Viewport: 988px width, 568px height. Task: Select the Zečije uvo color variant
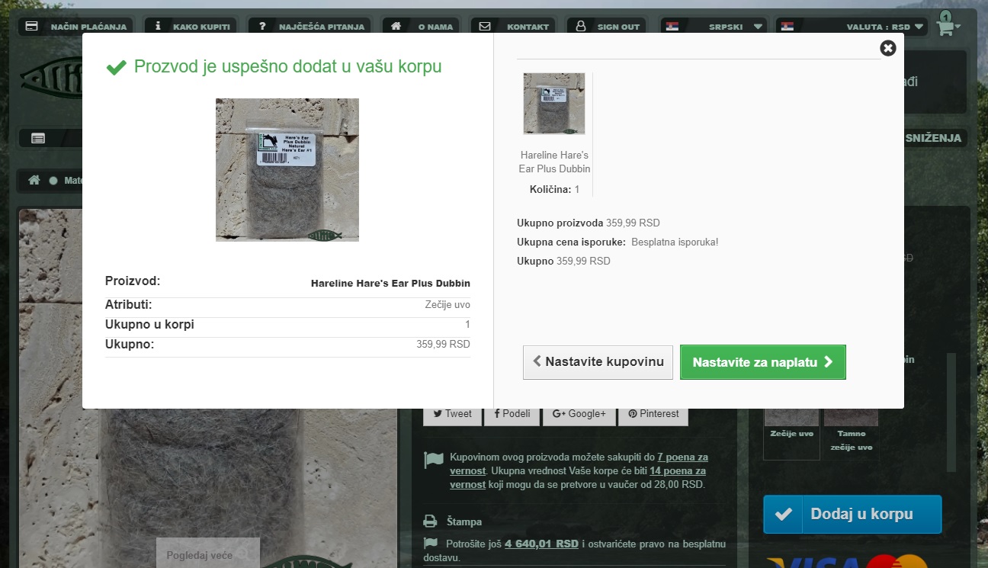pyautogui.click(x=791, y=433)
